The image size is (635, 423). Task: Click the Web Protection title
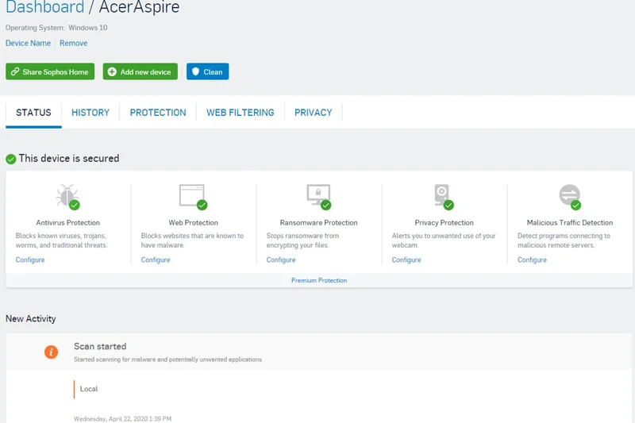(193, 223)
